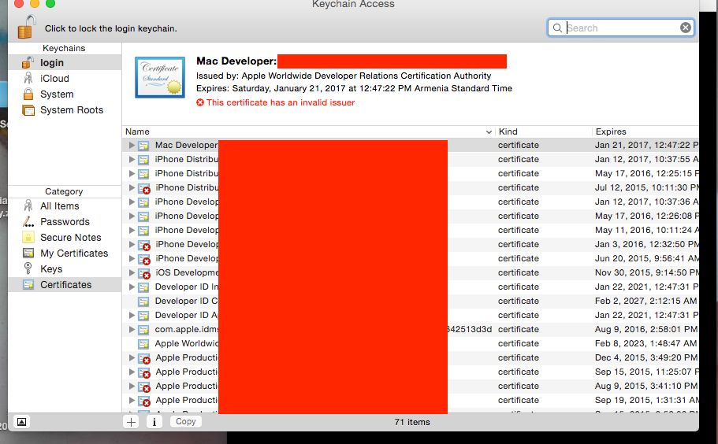Click the iCloud keys icon
Image resolution: width=718 pixels, height=444 pixels.
pos(28,78)
